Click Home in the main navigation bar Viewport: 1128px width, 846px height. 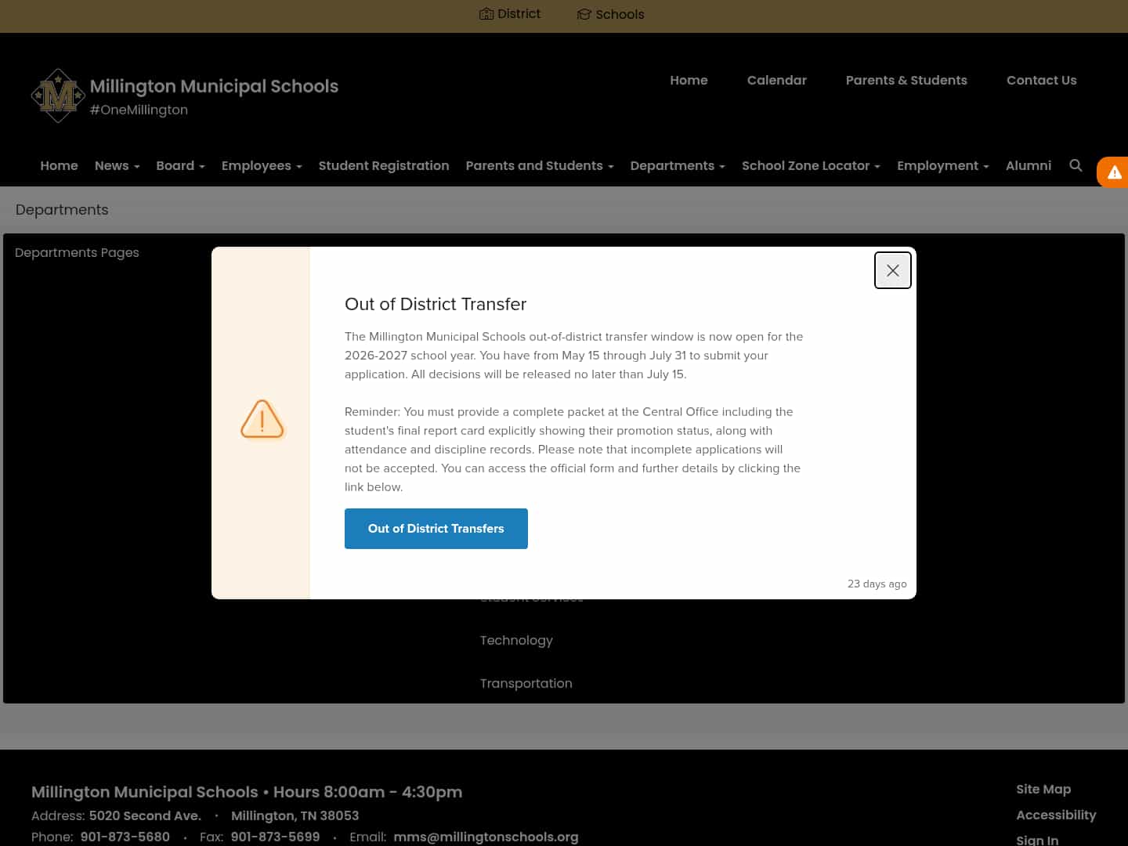[x=59, y=165]
